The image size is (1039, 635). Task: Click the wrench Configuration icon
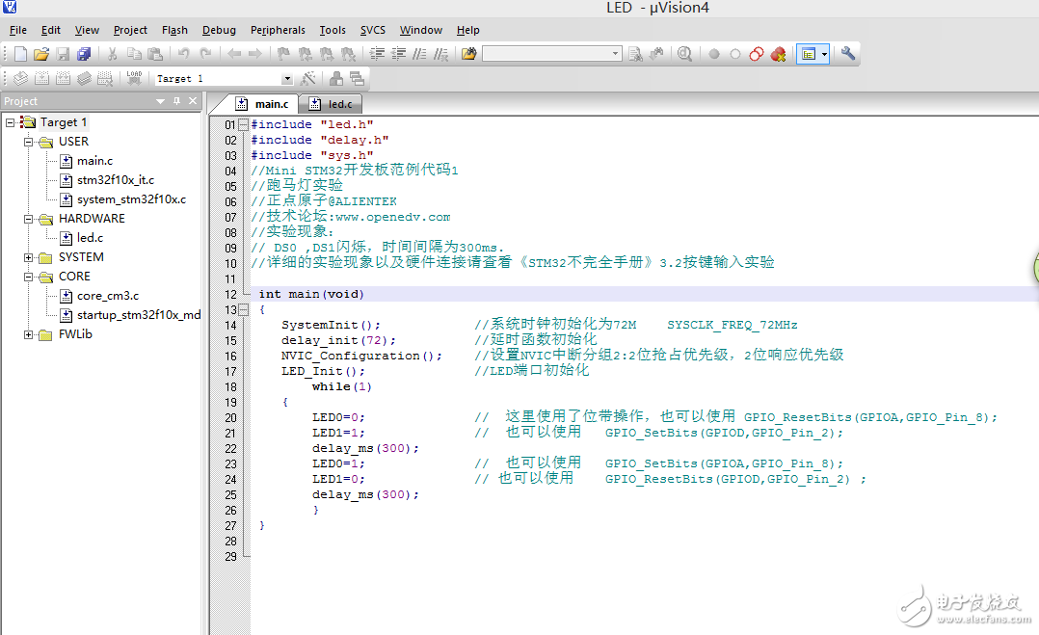click(848, 54)
